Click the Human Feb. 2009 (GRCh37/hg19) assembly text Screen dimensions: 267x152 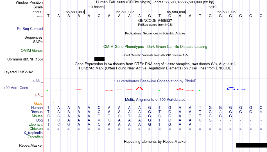[x=124, y=2]
